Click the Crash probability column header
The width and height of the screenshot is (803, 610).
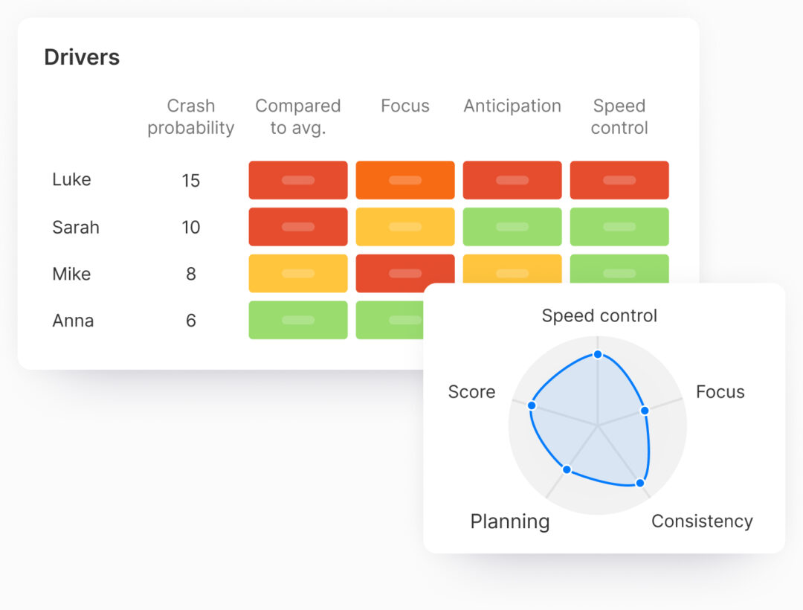(x=190, y=117)
